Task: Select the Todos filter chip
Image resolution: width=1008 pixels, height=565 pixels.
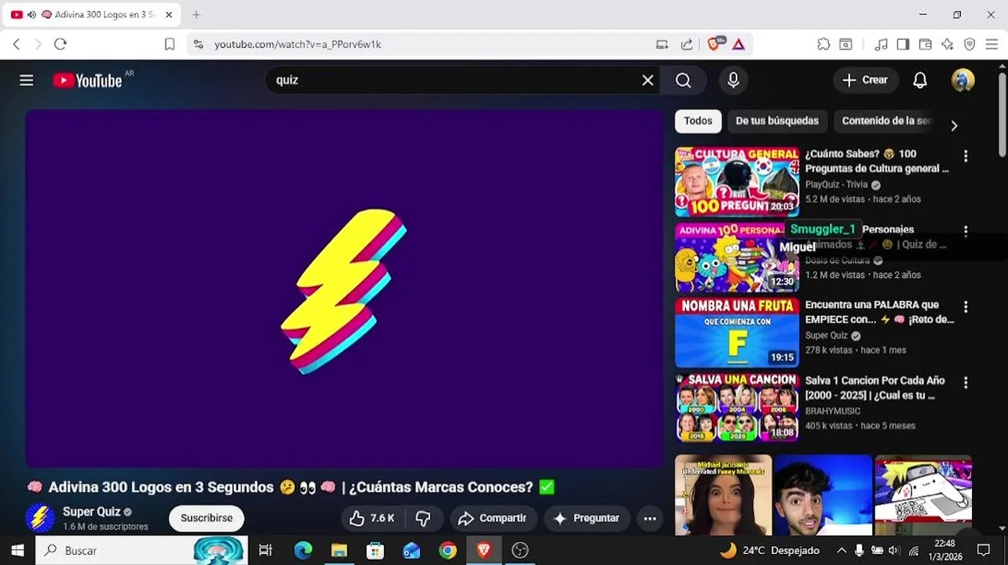Action: tap(698, 121)
